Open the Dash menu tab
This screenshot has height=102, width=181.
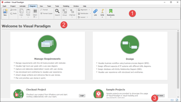(4, 6)
